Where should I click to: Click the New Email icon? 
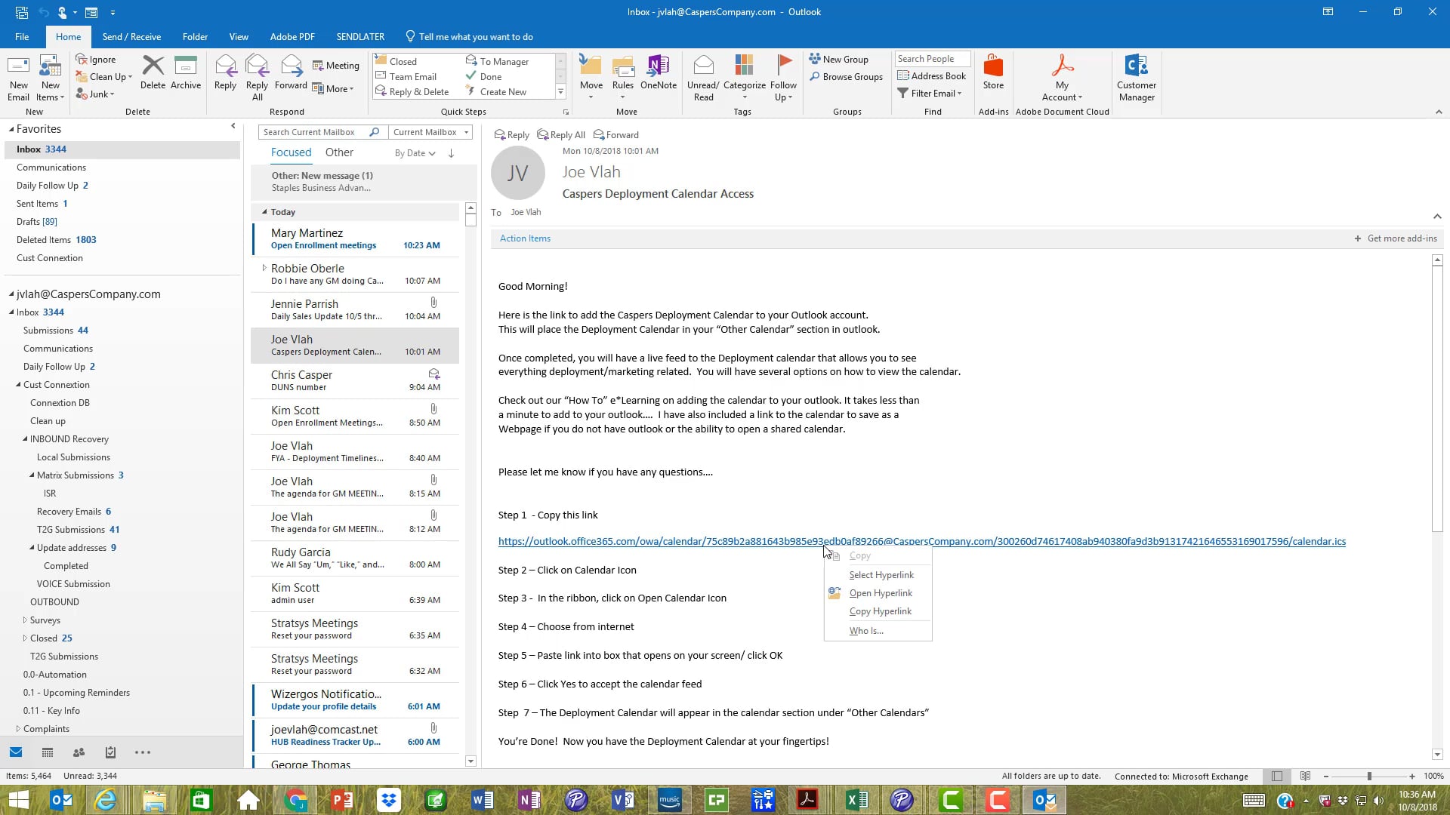(18, 77)
